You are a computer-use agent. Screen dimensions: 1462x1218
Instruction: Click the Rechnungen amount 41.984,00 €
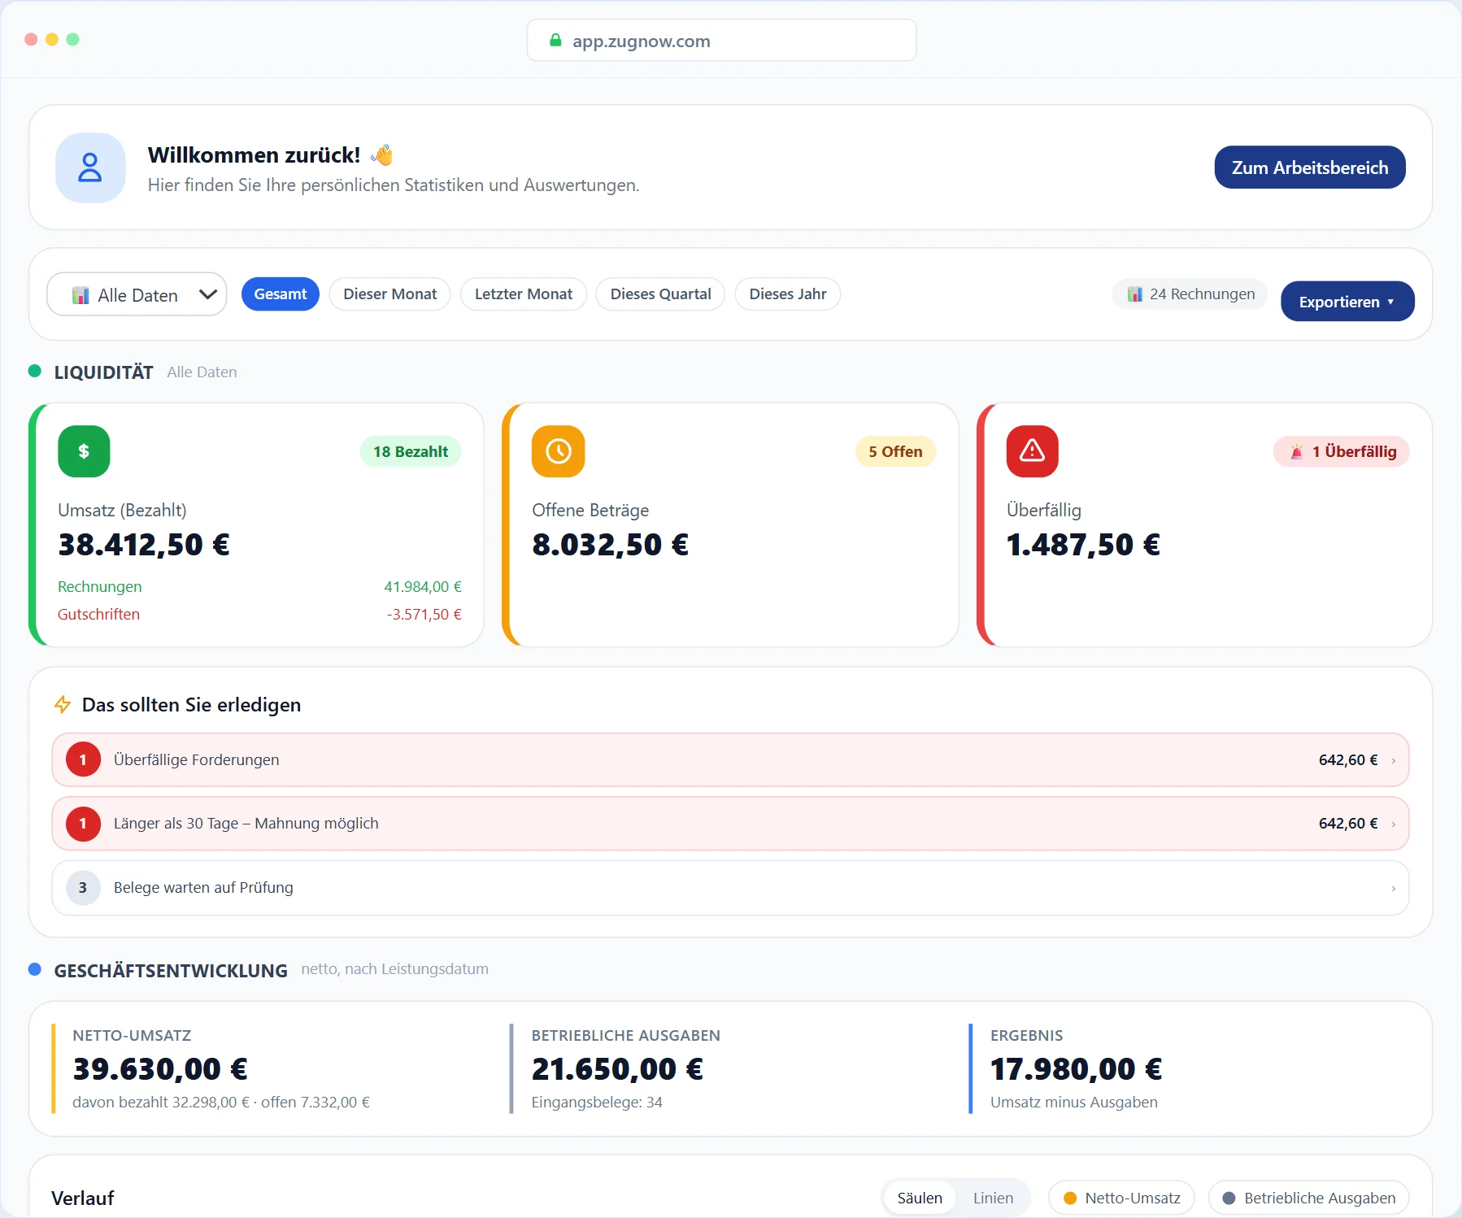coord(423,586)
